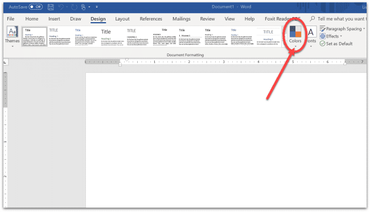
Task: Open the theme Fonts menu
Action: tap(311, 35)
